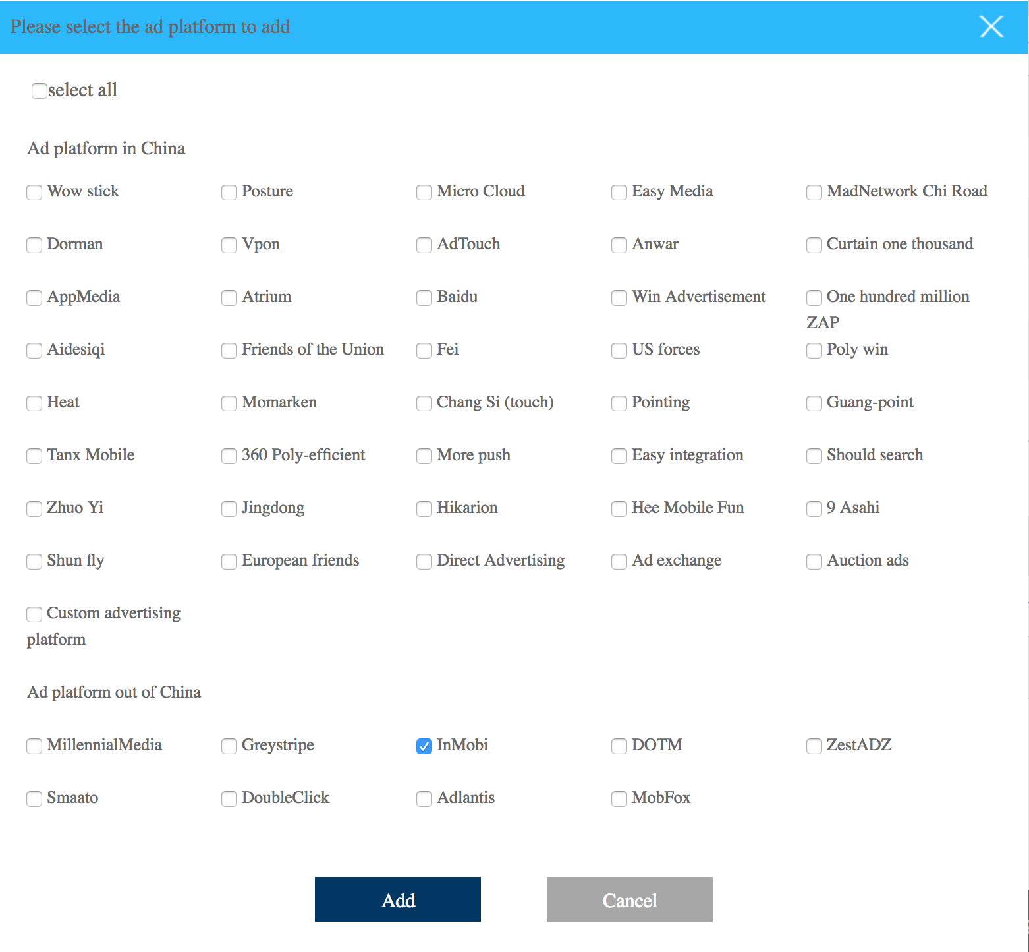Screen dimensions: 1029x952
Task: Check the Adlantis checkbox
Action: [x=424, y=799]
